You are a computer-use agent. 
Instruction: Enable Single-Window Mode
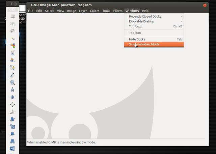pyautogui.click(x=154, y=44)
